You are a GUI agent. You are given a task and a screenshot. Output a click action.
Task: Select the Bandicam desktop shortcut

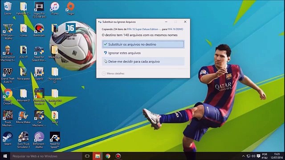[x=39, y=30]
